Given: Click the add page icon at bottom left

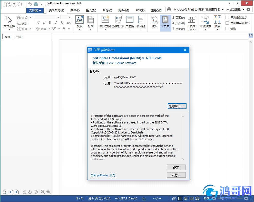Looking at the screenshot, I should 5,192.
